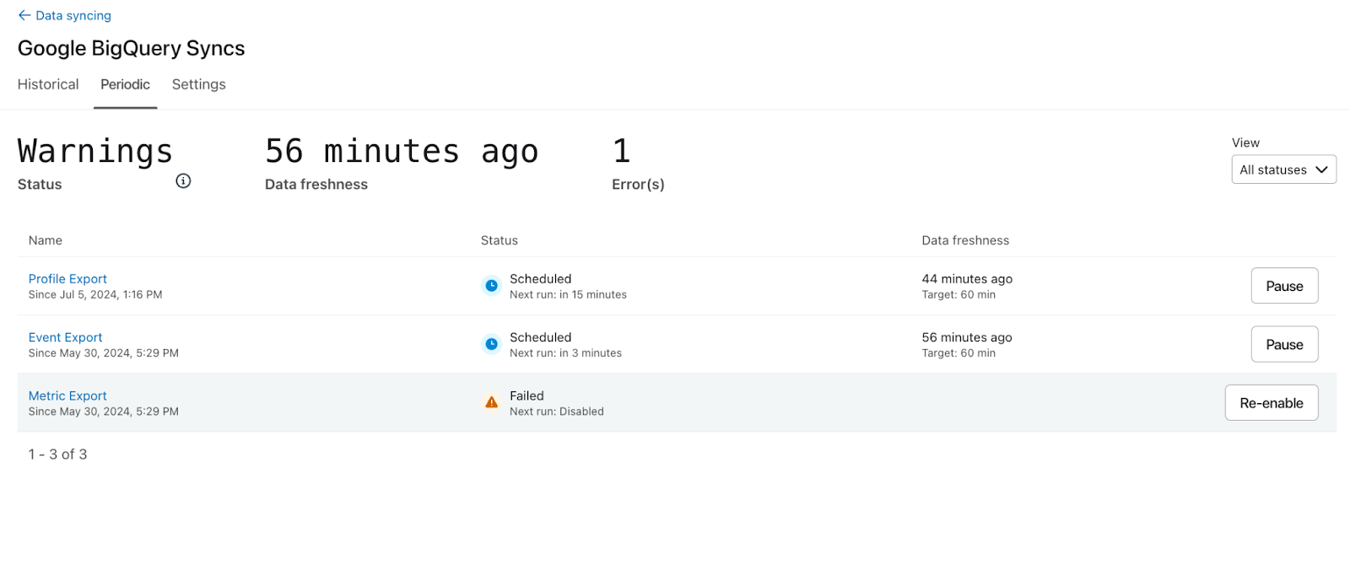This screenshot has height=565, width=1350.
Task: Click the info icon next to Status
Action: (x=183, y=180)
